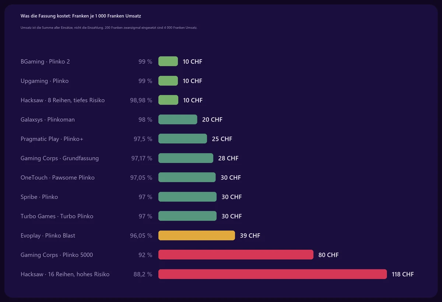Image resolution: width=442 pixels, height=302 pixels.
Task: Select the "25 CHF" amount
Action: pos(222,139)
